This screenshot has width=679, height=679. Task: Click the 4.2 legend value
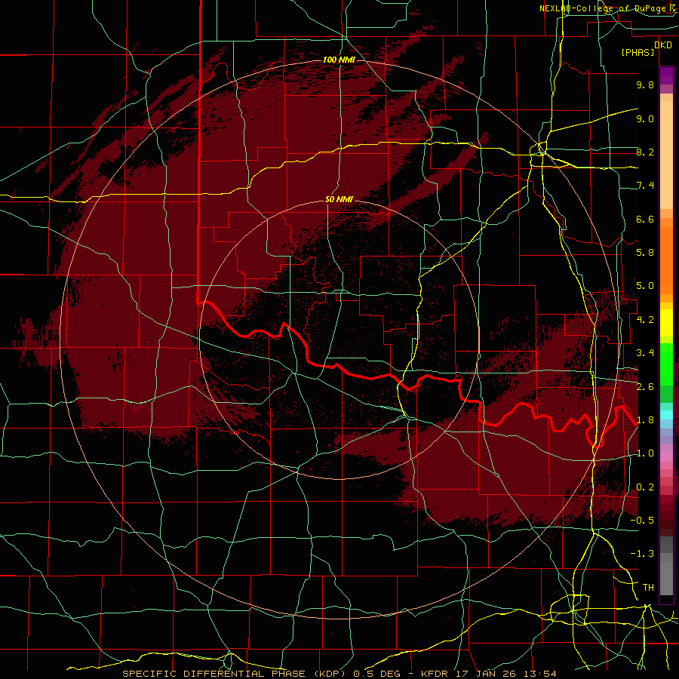[x=645, y=320]
